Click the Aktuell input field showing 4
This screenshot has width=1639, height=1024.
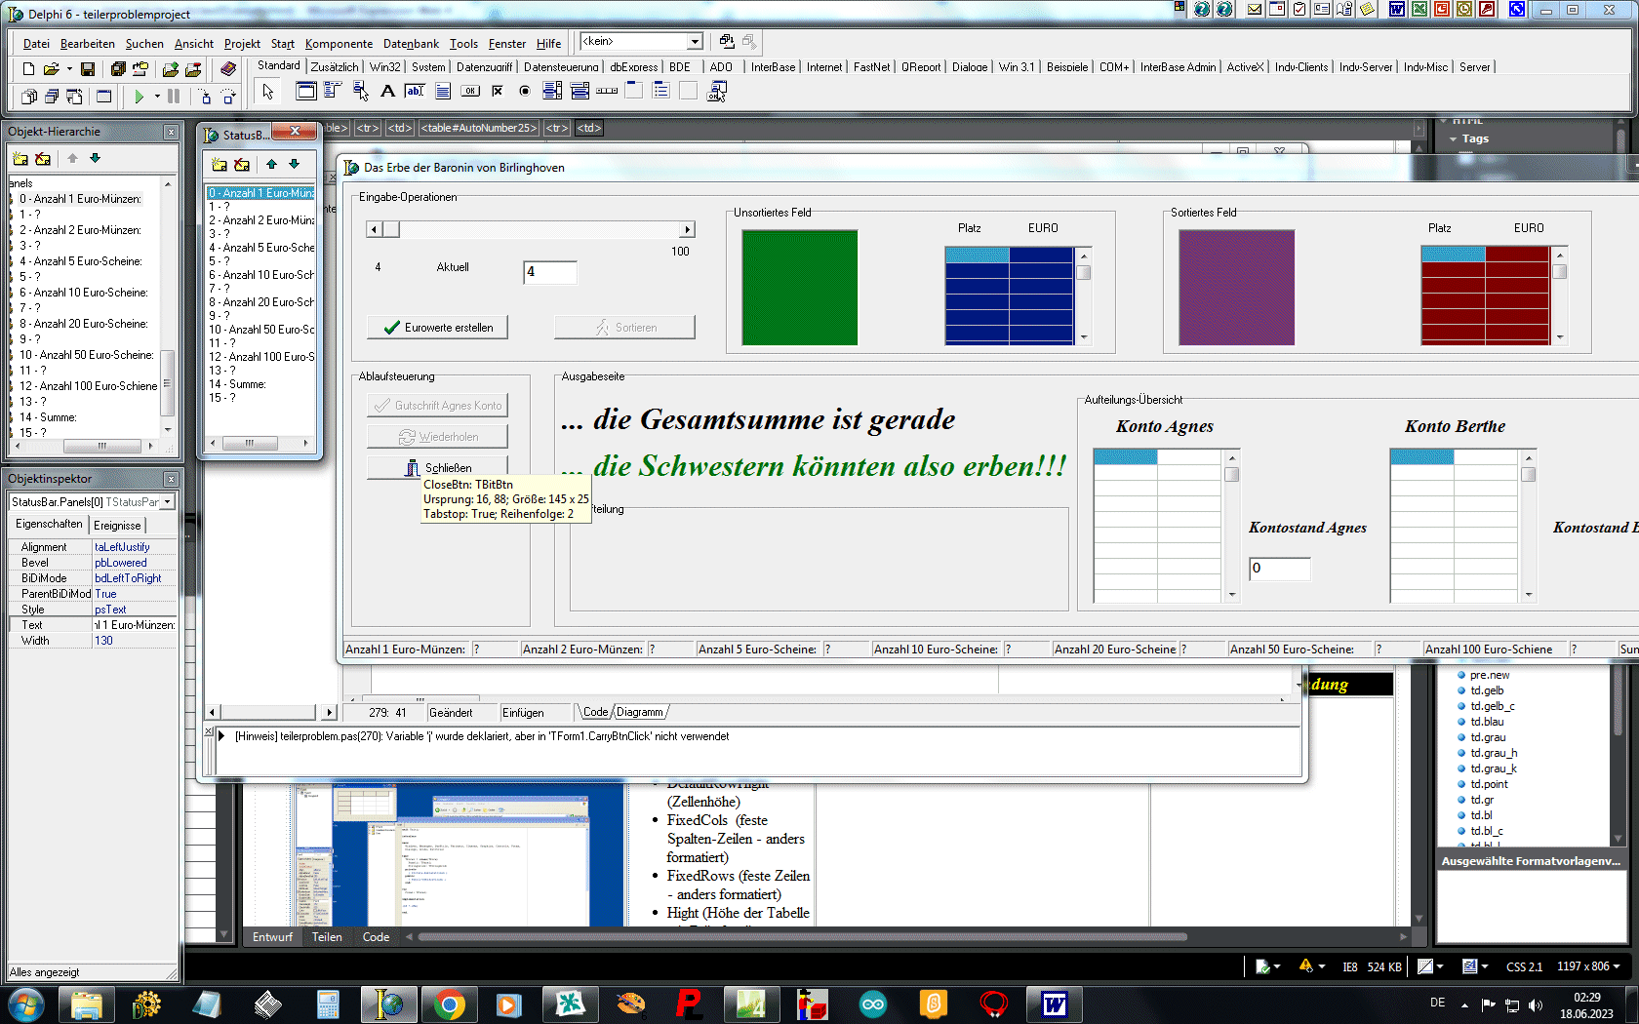tap(550, 272)
